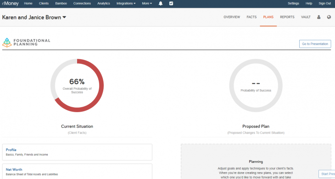Open the Profile link
335x179 pixels.
(11, 150)
